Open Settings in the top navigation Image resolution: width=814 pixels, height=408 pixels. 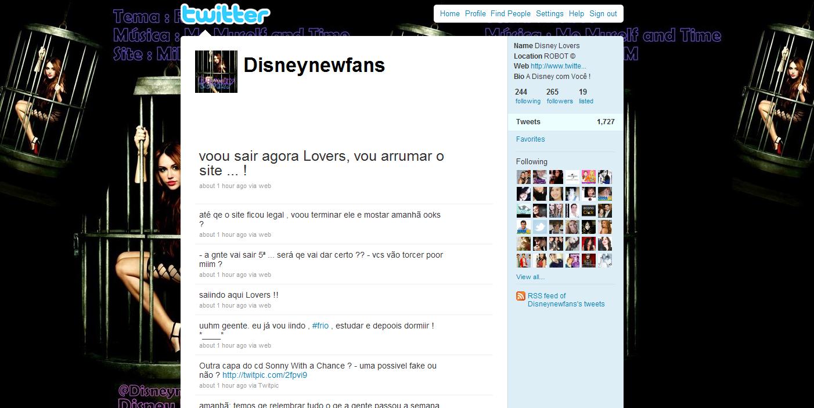point(550,14)
